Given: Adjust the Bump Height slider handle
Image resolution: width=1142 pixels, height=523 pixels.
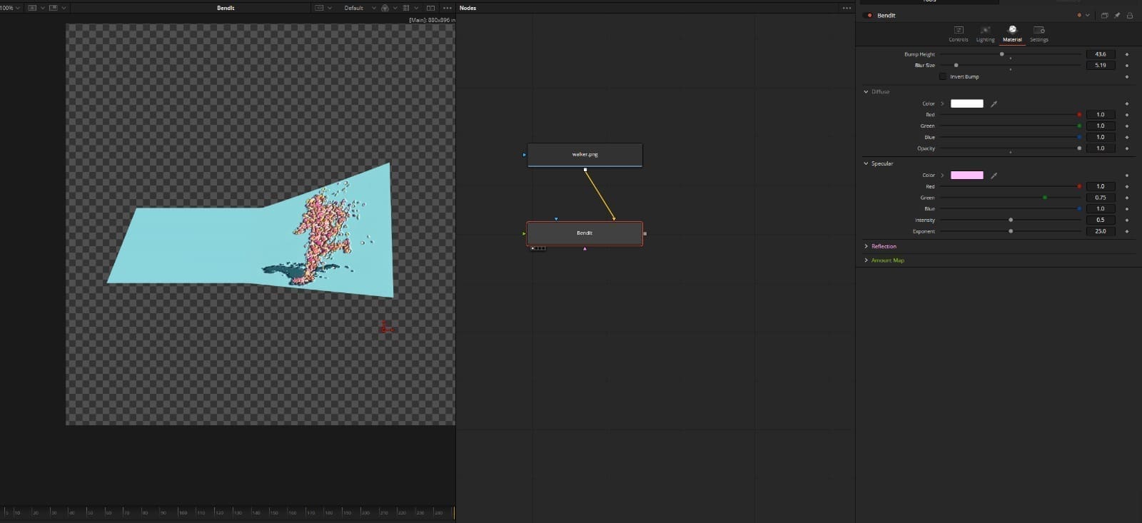Looking at the screenshot, I should (1002, 54).
